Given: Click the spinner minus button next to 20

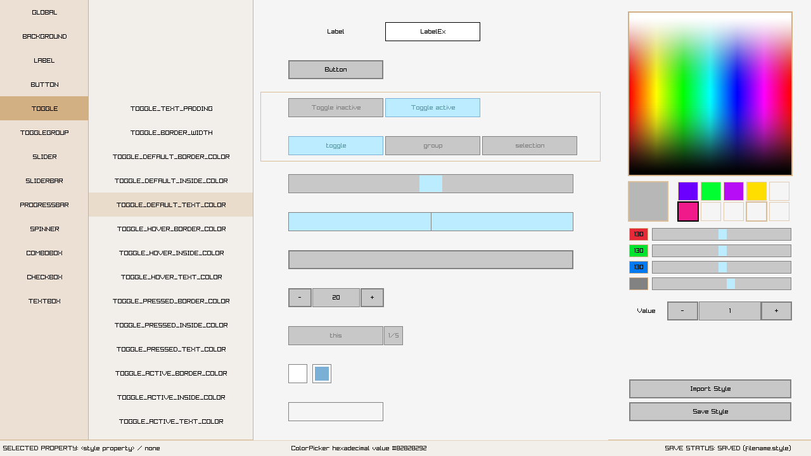Looking at the screenshot, I should pyautogui.click(x=300, y=298).
